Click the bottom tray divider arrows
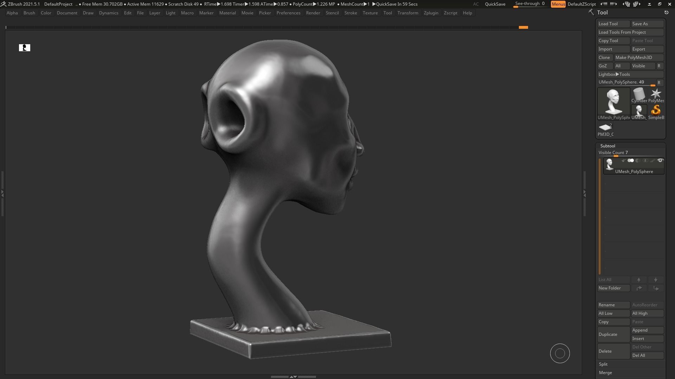 (293, 377)
